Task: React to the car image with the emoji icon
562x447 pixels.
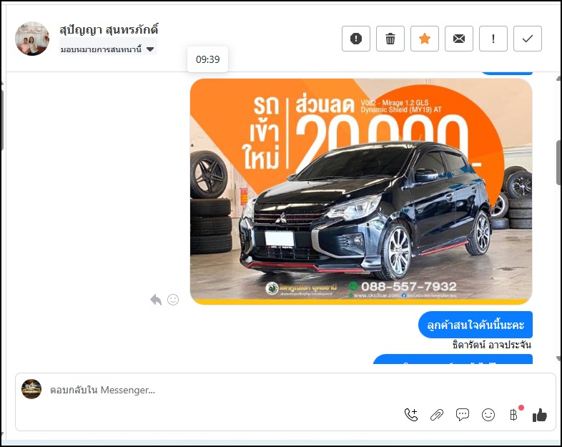Action: coord(173,300)
